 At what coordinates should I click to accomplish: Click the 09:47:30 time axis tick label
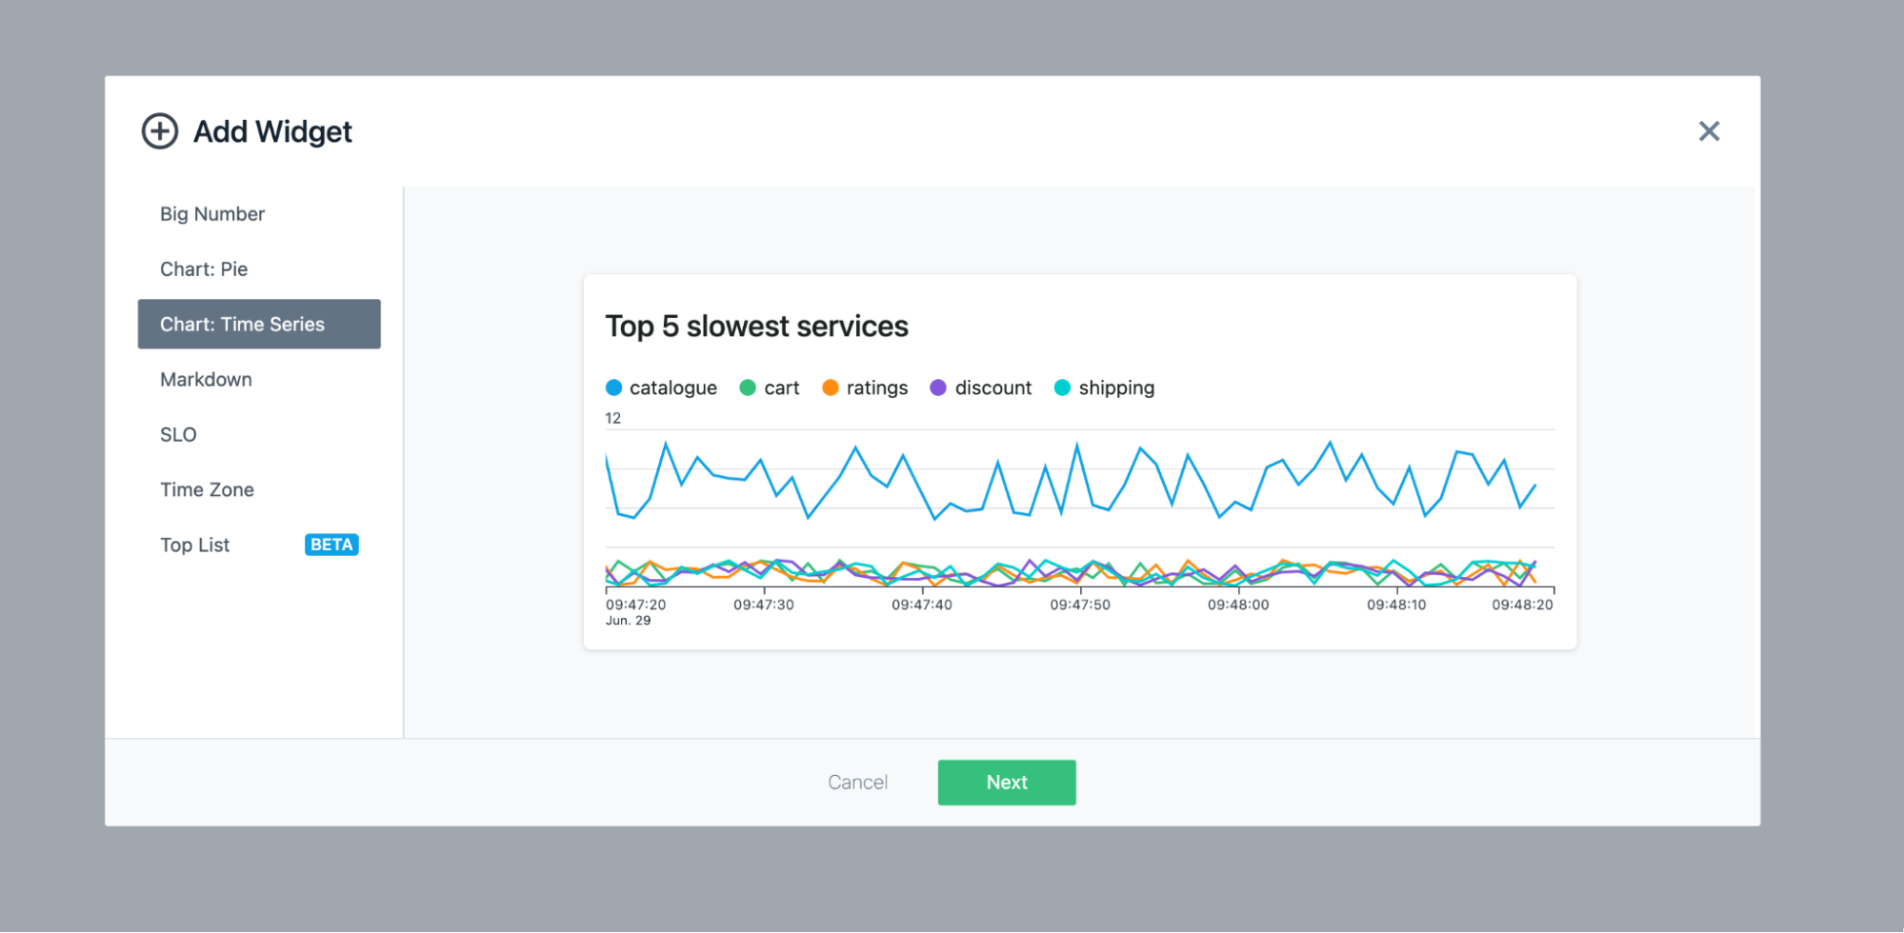[763, 605]
